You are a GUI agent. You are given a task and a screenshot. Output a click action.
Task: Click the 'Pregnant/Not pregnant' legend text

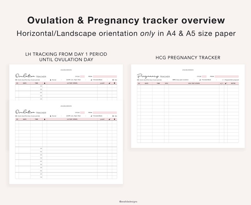[232, 80]
